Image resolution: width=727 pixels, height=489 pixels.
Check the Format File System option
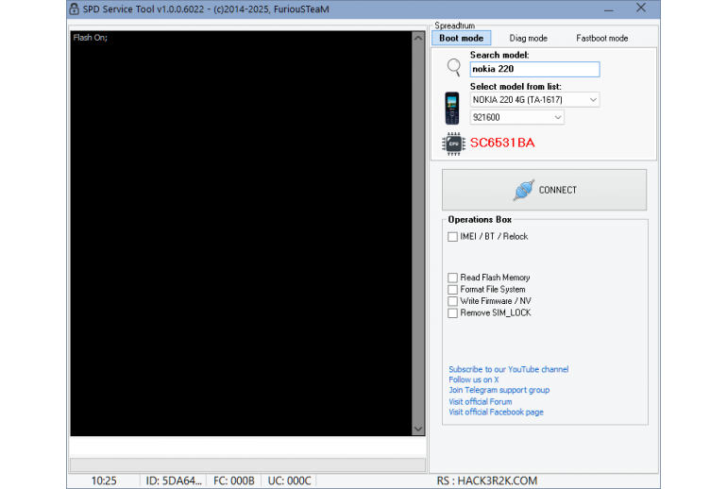452,290
